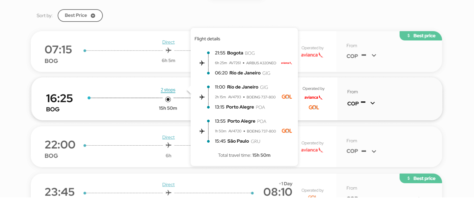Click the GOL logo on 16:25 flight card
The height and width of the screenshot is (202, 474).
(314, 107)
